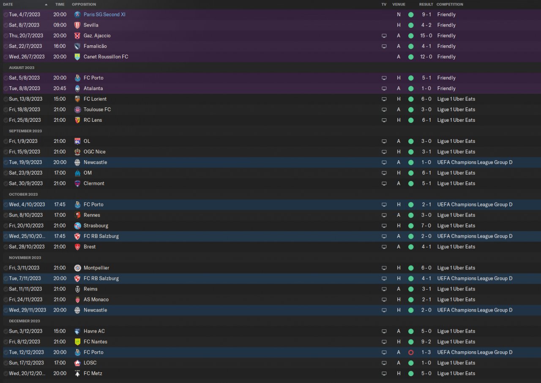
Task: Sort the list by the Opposition column header
Action: click(84, 4)
